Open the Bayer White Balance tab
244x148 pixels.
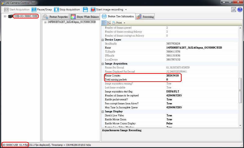pos(85,17)
